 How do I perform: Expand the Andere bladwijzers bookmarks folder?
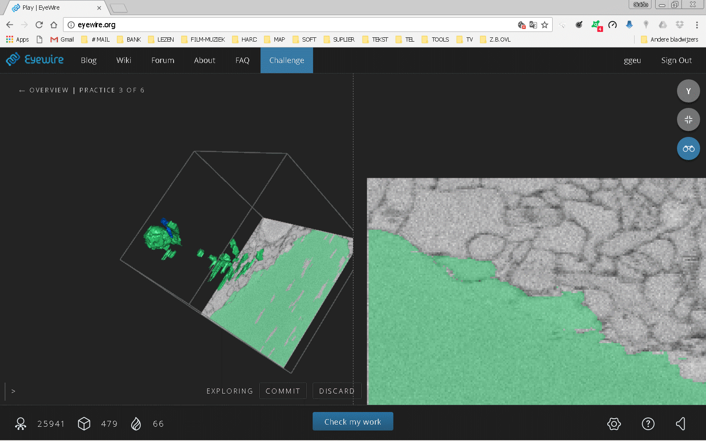[669, 39]
